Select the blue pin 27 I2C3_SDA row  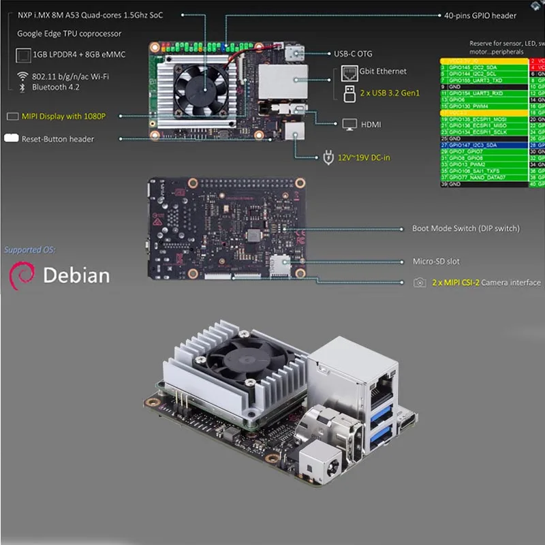coord(484,145)
